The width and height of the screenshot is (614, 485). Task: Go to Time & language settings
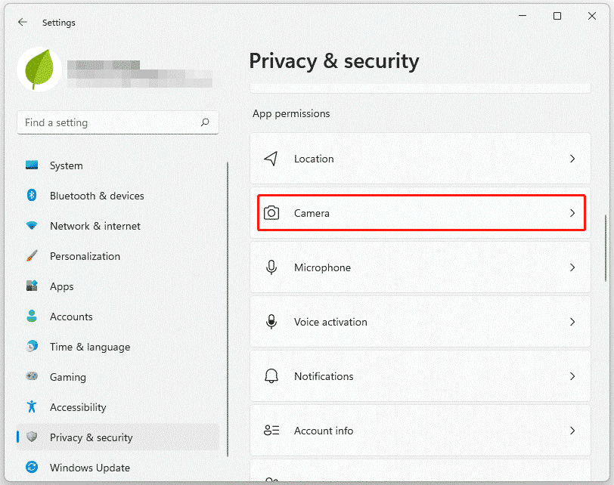click(x=89, y=347)
